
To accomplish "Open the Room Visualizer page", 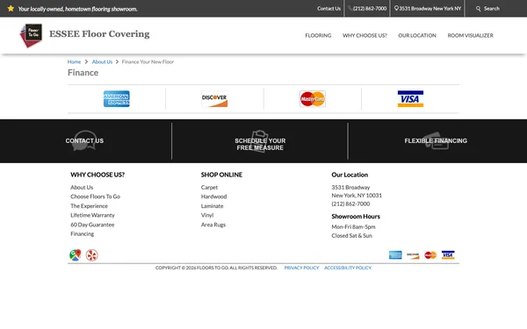I will pos(470,35).
